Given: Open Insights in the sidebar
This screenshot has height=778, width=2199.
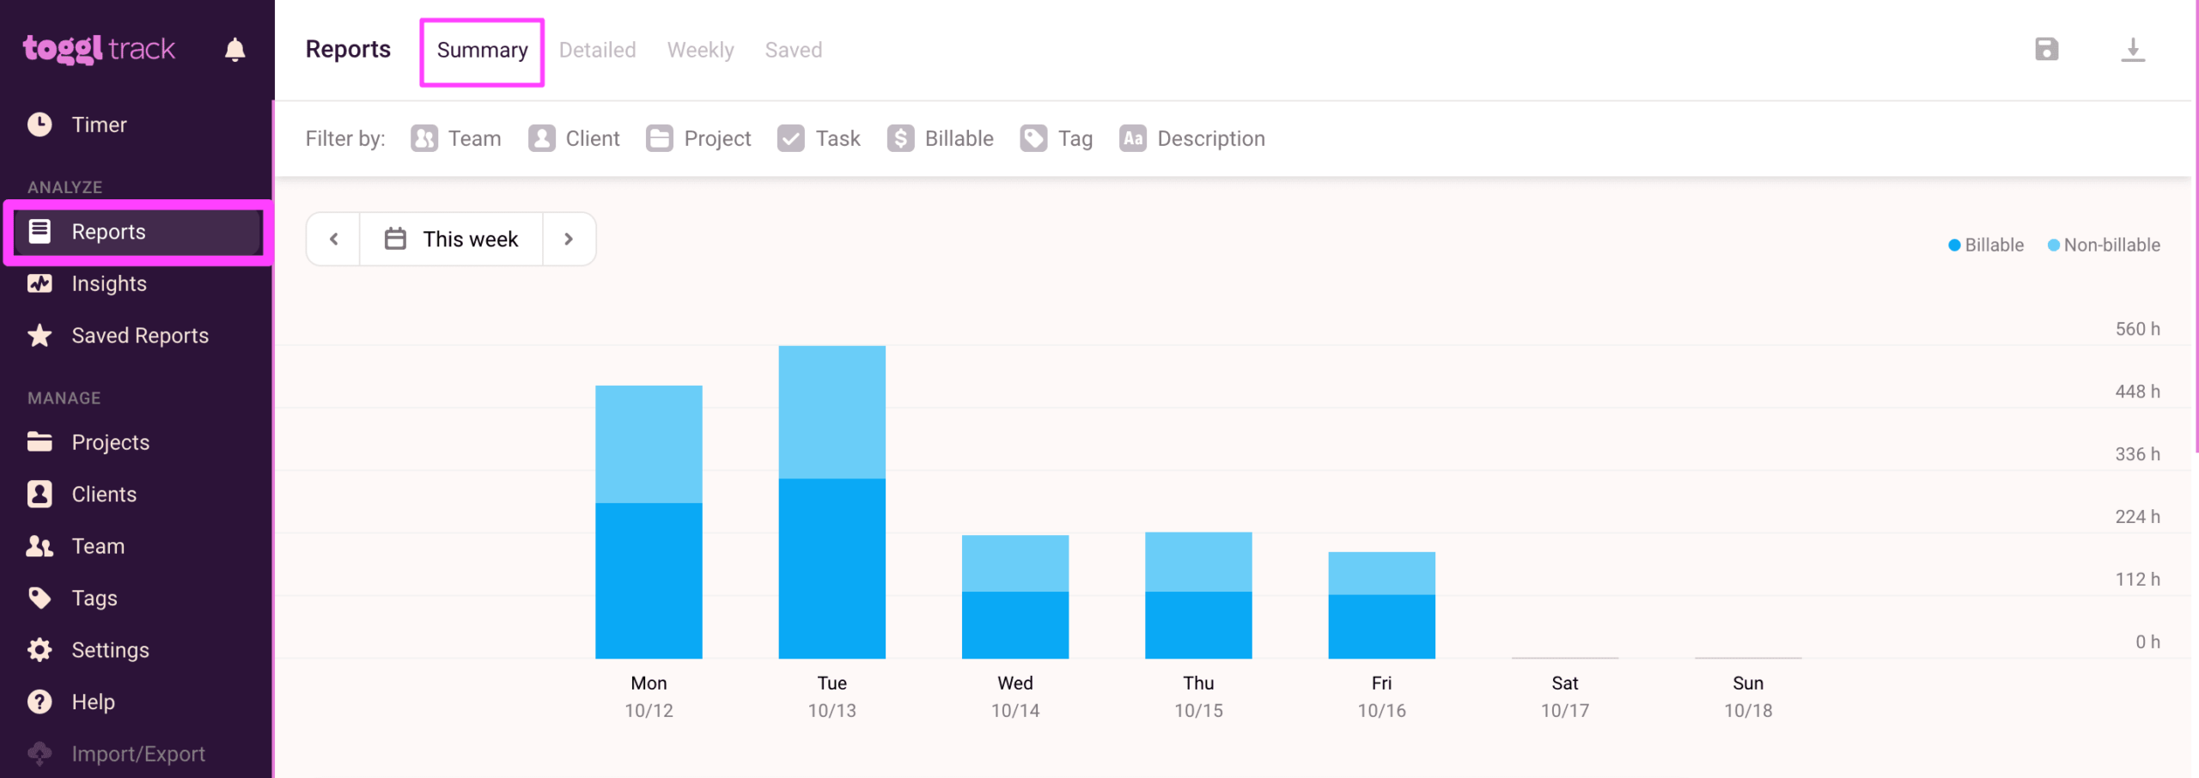Looking at the screenshot, I should 108,283.
